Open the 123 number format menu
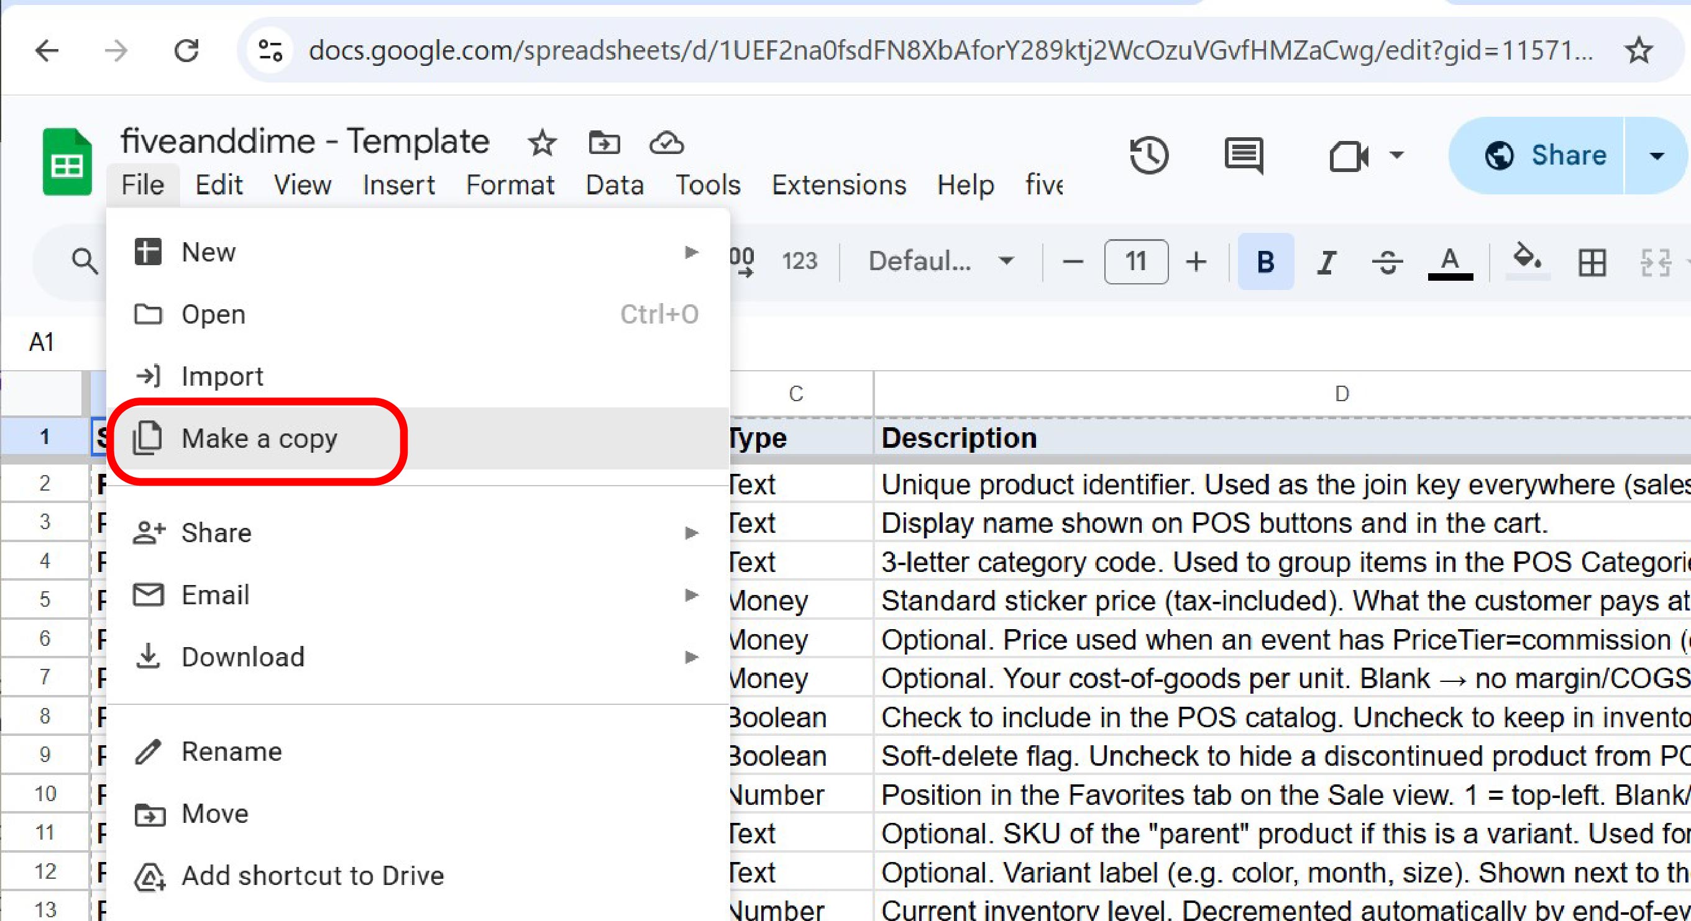This screenshot has width=1691, height=921. pyautogui.click(x=799, y=261)
